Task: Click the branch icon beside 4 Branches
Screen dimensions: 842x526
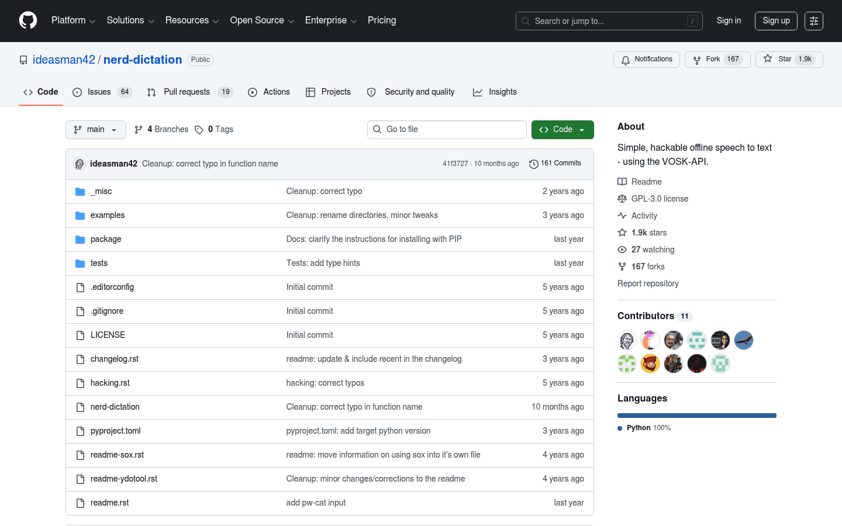Action: click(139, 130)
